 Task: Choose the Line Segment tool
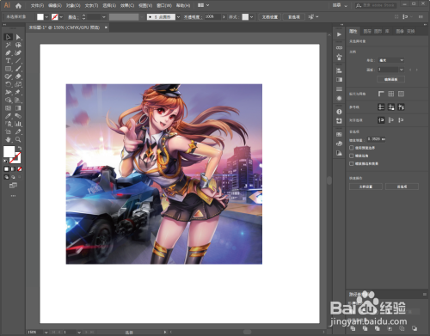point(18,61)
